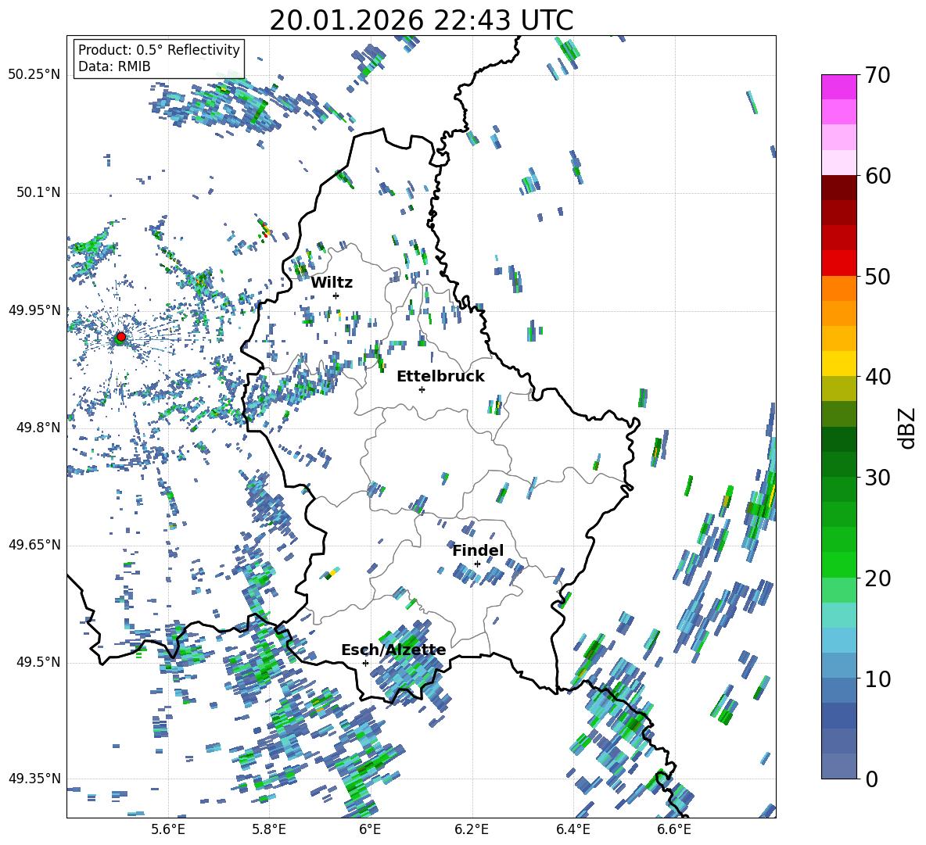Click the 5.6°E longitude label
This screenshot has height=845, width=926.
(x=168, y=830)
